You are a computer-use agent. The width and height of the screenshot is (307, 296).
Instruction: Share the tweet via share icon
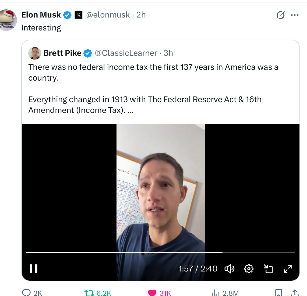point(295,293)
